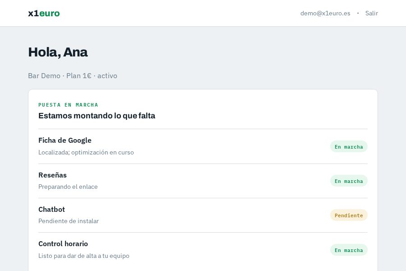Select the Bar Demo plan status line

(73, 76)
